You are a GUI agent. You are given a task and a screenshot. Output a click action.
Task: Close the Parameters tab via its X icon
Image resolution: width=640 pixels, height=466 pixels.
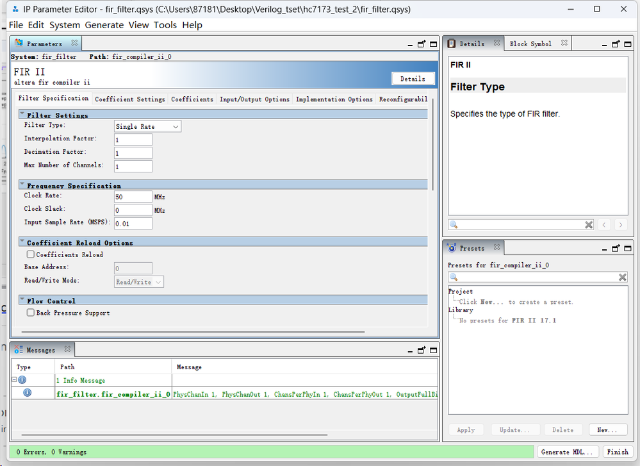point(74,43)
